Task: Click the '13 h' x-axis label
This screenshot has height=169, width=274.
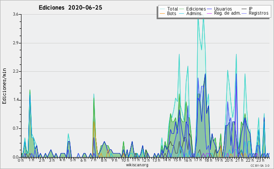Action: click(x=156, y=160)
